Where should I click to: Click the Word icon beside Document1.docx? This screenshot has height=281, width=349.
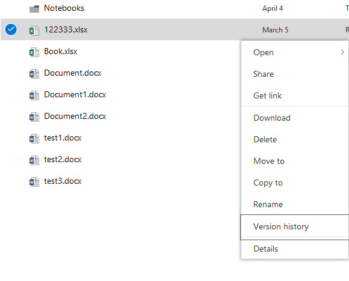tap(34, 95)
